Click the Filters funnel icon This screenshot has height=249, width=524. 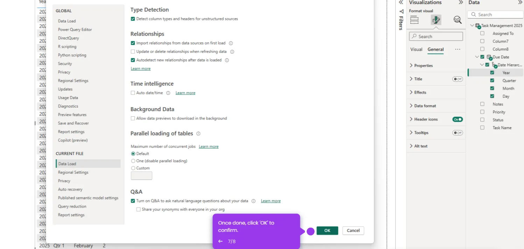click(x=401, y=12)
